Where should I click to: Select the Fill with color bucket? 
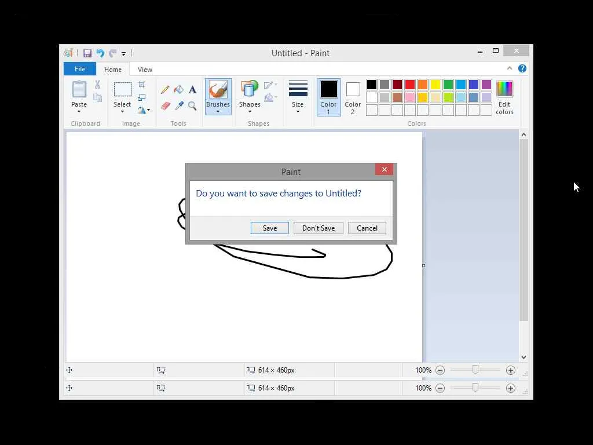click(x=178, y=90)
